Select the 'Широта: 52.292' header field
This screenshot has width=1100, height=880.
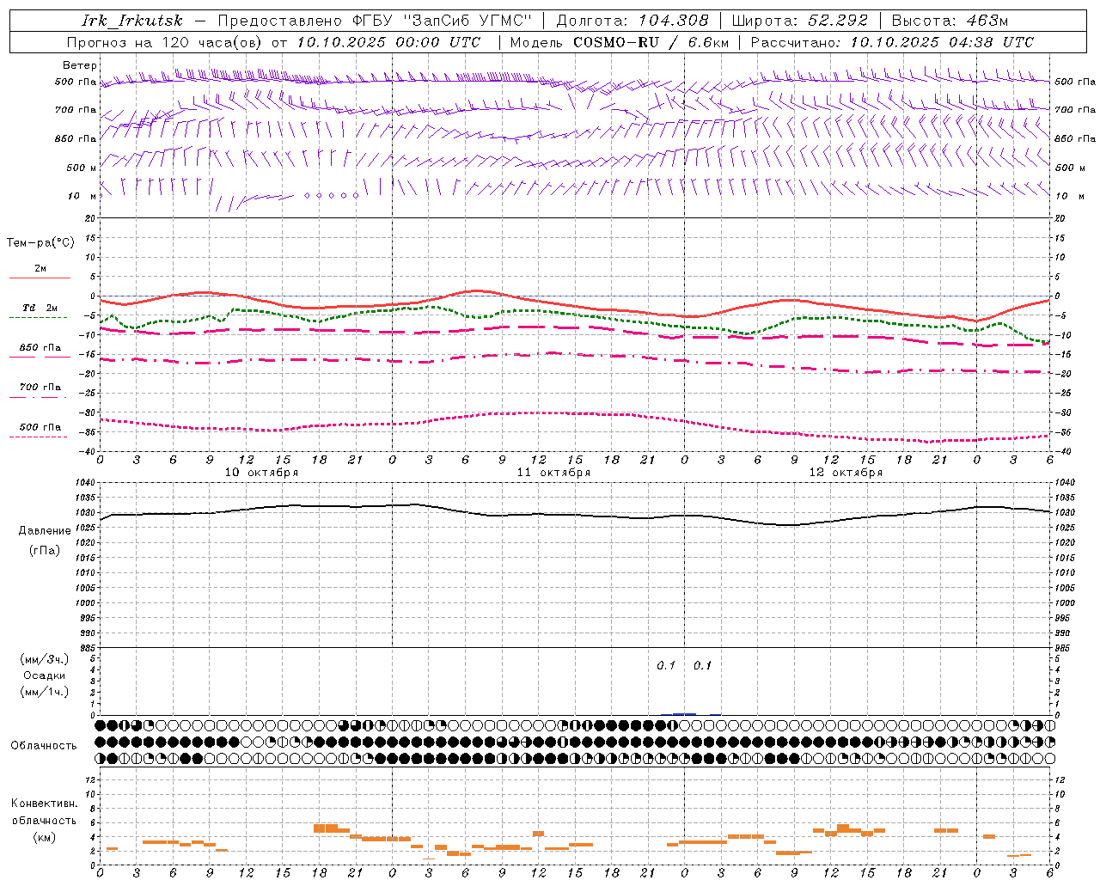click(800, 21)
